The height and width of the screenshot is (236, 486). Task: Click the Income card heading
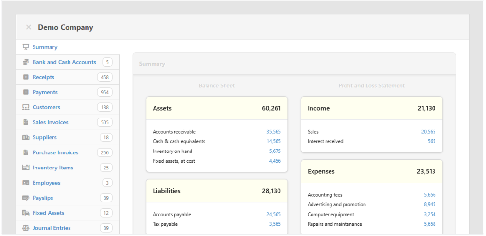319,108
